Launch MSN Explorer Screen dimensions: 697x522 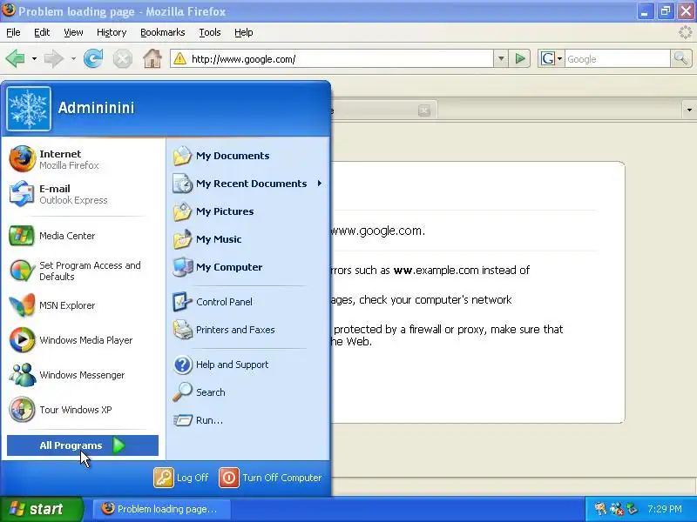83,305
